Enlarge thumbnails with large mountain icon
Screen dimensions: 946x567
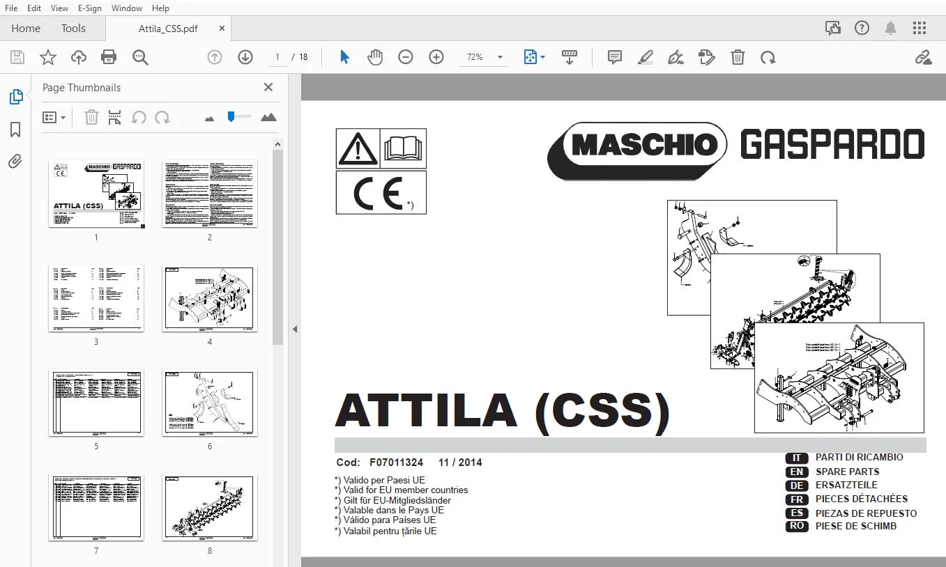[268, 117]
